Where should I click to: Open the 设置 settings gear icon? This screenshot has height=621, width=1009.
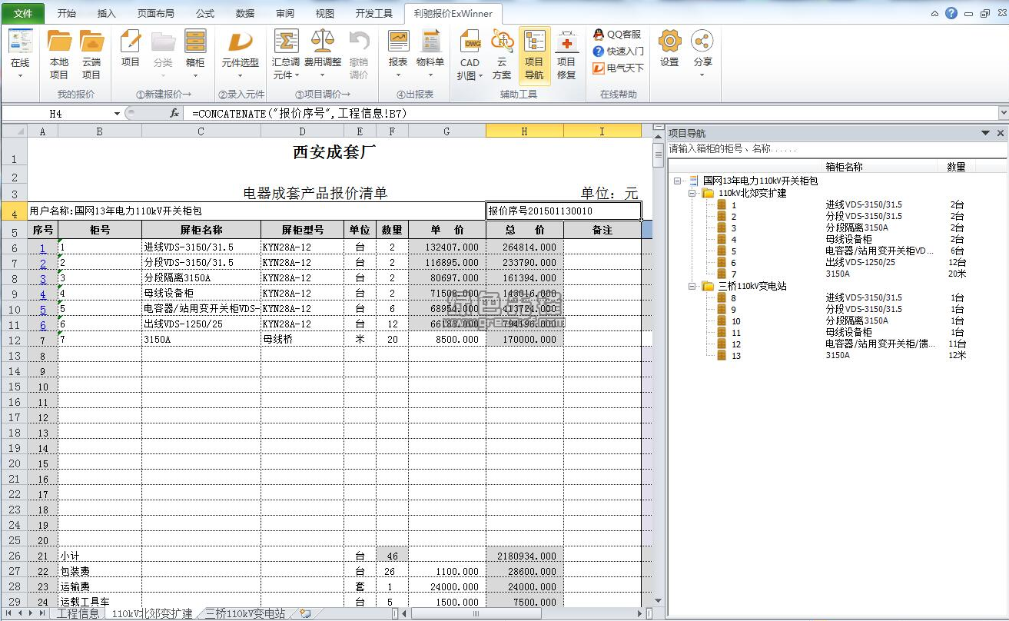pos(669,42)
